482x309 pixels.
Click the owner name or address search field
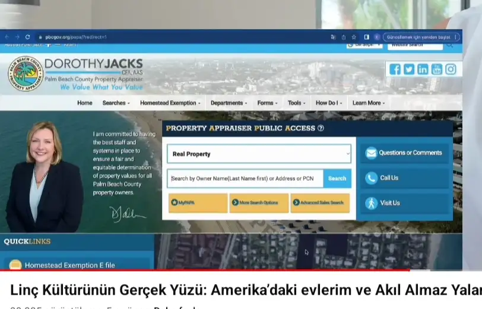point(245,179)
